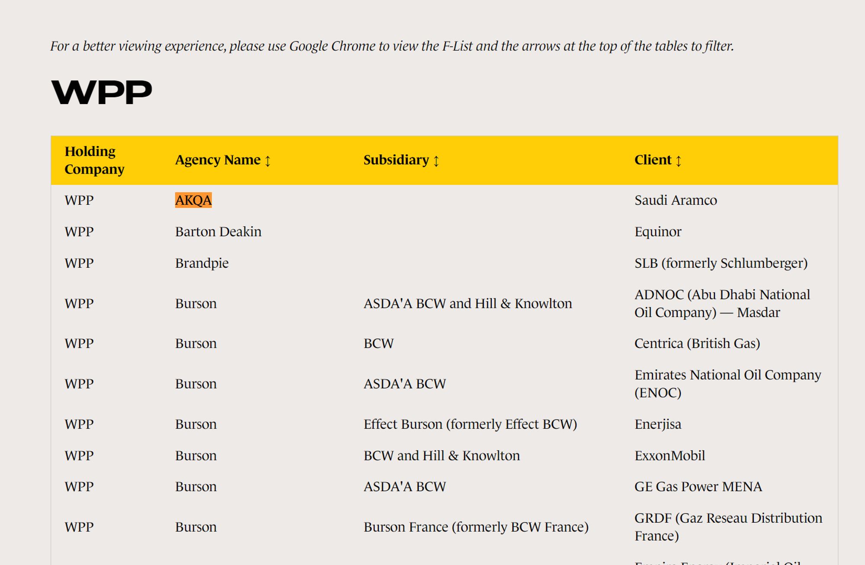
Task: Click the Emirates National Oil Company cell
Action: [727, 384]
